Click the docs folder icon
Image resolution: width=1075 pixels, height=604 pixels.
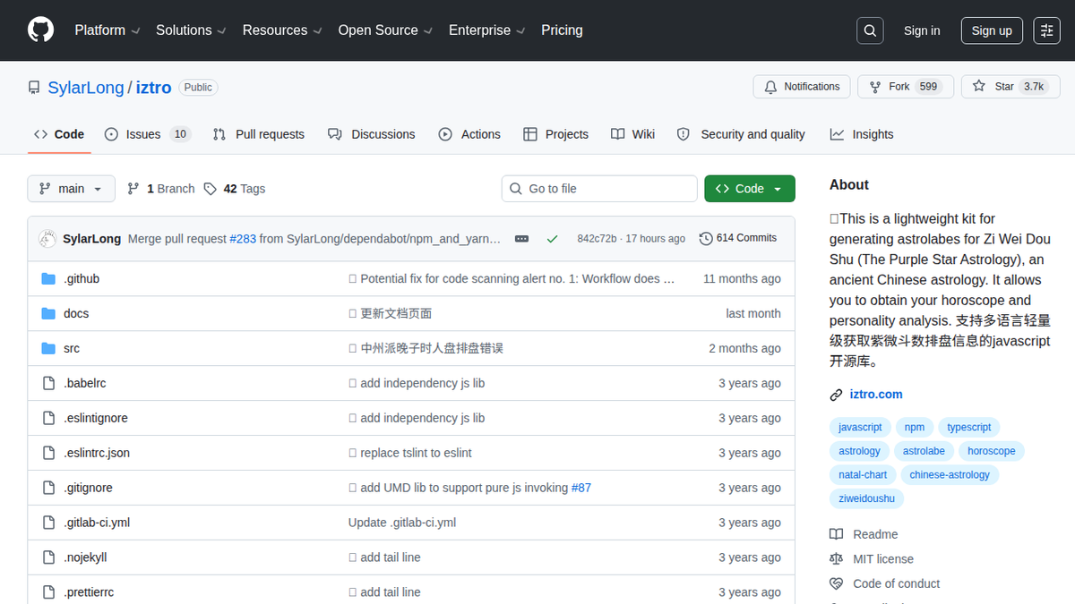pos(48,314)
